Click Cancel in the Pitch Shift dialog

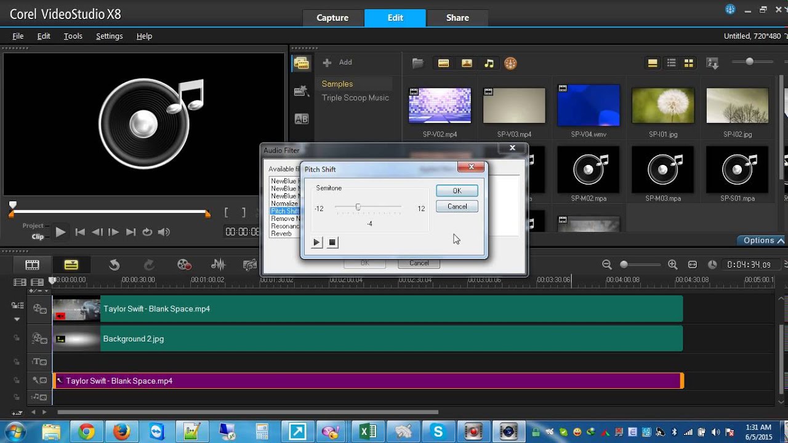pos(457,207)
